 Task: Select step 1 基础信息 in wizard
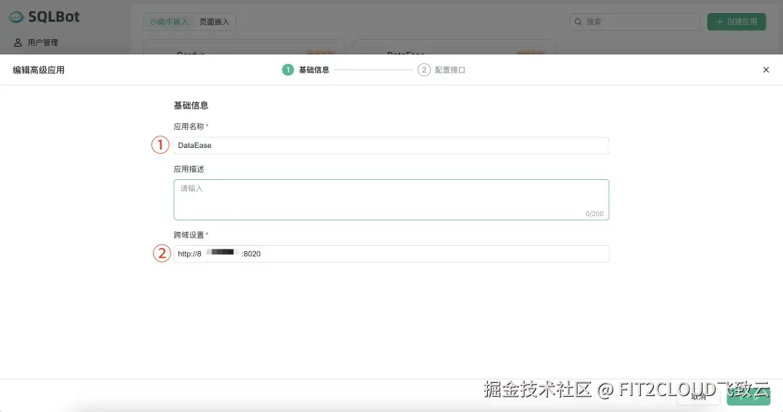tap(306, 70)
